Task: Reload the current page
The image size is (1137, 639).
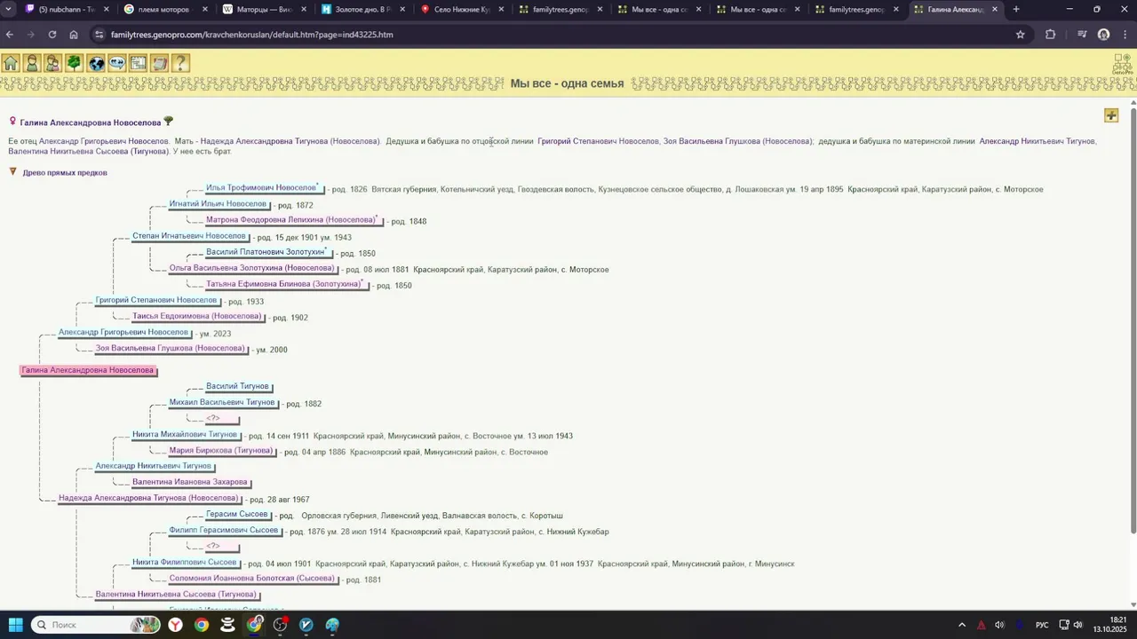Action: pos(52,35)
